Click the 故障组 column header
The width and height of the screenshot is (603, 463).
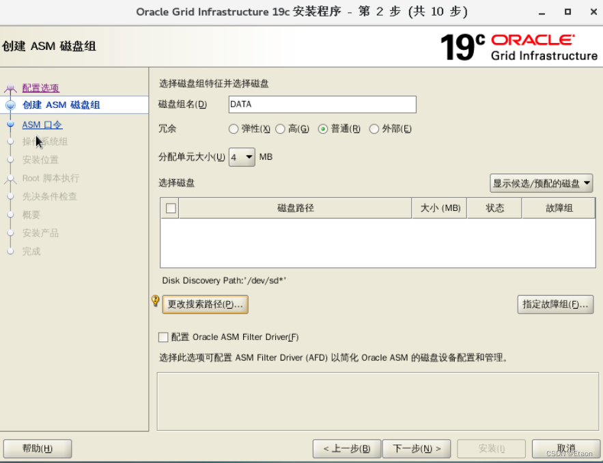[559, 208]
